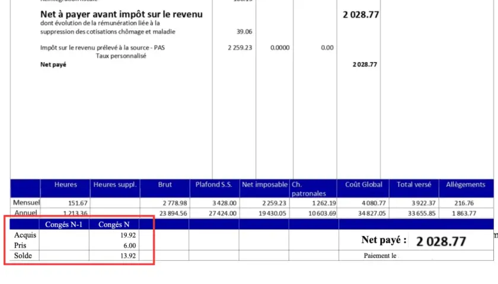Image resolution: width=498 pixels, height=284 pixels.
Task: Click 2 028.77 in the small bold 'Net payé' row
Action: (365, 64)
